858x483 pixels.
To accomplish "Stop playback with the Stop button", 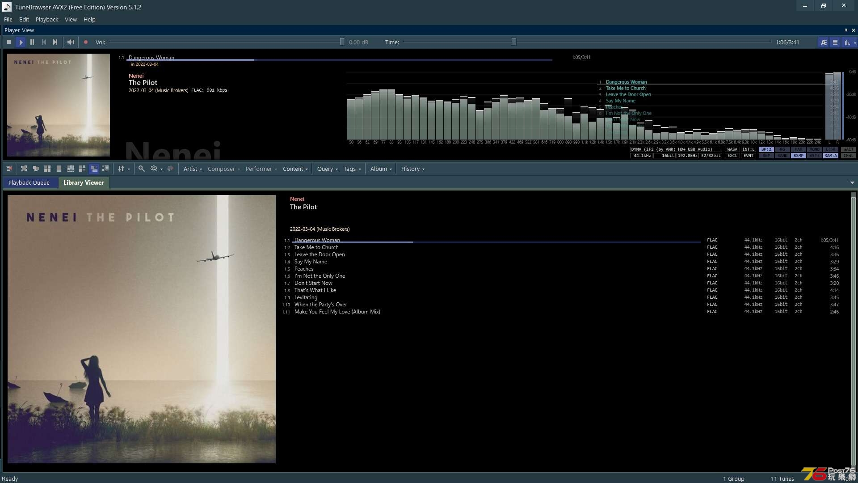I will 9,42.
